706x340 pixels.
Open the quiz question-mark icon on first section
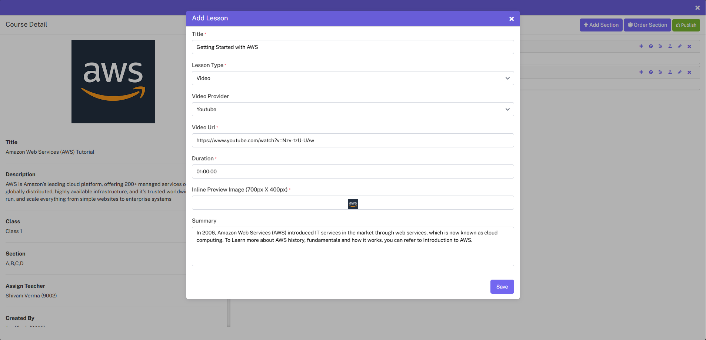(651, 46)
